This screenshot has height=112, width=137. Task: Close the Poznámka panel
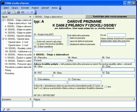point(30,99)
